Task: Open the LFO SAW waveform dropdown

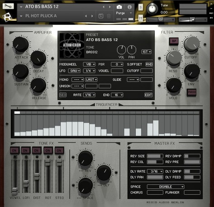Action: [x=74, y=71]
